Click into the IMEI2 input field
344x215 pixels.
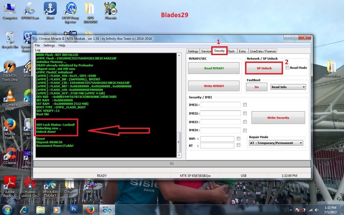point(220,113)
